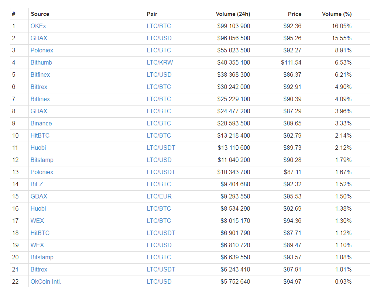Select the volume value $96 056 500
The height and width of the screenshot is (287, 370).
pyautogui.click(x=234, y=38)
